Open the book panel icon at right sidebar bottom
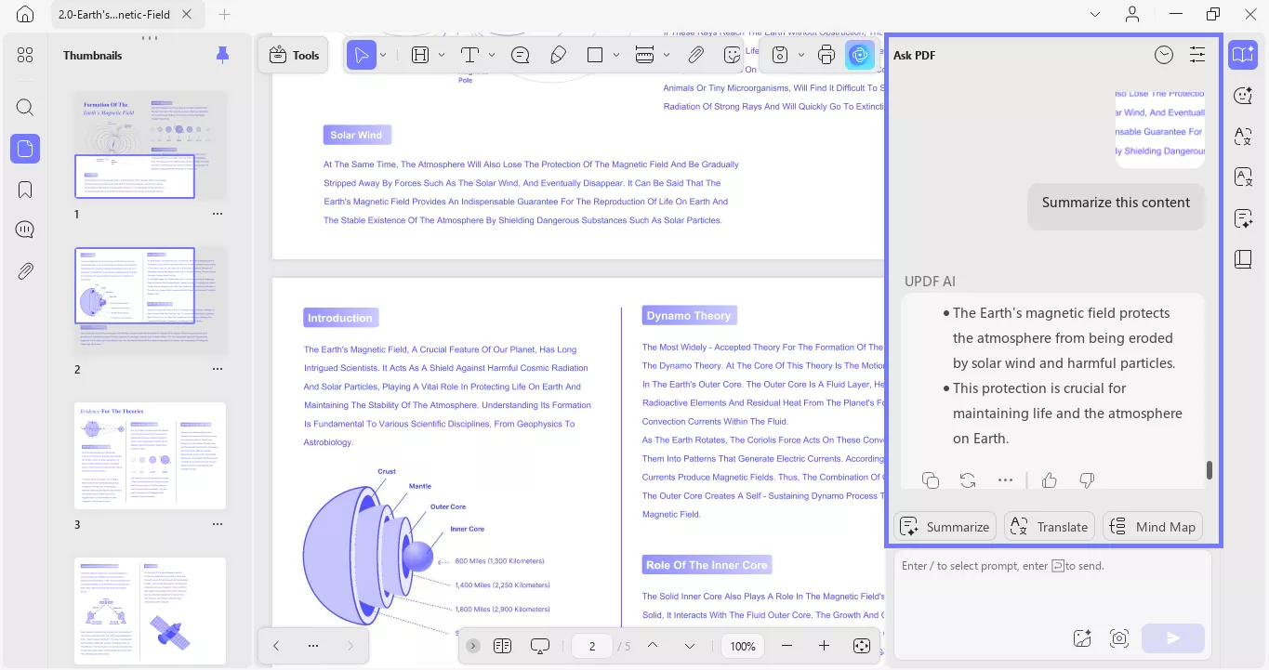 1243,259
